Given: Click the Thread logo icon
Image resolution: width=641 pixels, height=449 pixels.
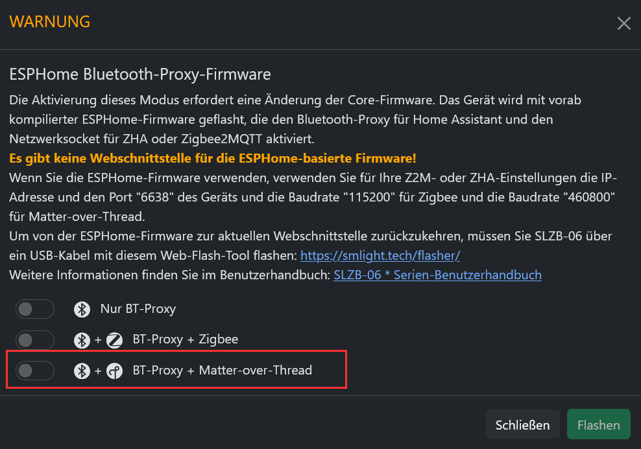Looking at the screenshot, I should tap(114, 371).
